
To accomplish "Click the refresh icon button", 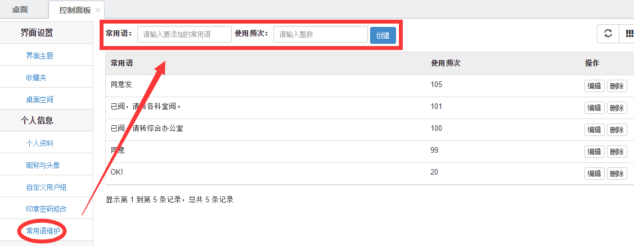I will click(x=608, y=34).
